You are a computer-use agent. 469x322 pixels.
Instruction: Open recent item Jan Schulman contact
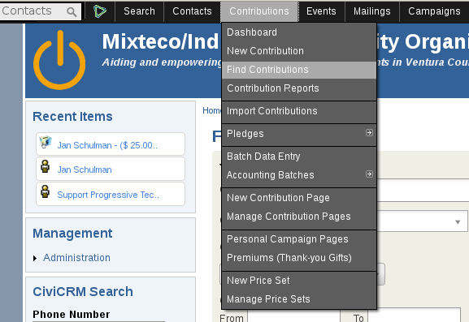85,170
